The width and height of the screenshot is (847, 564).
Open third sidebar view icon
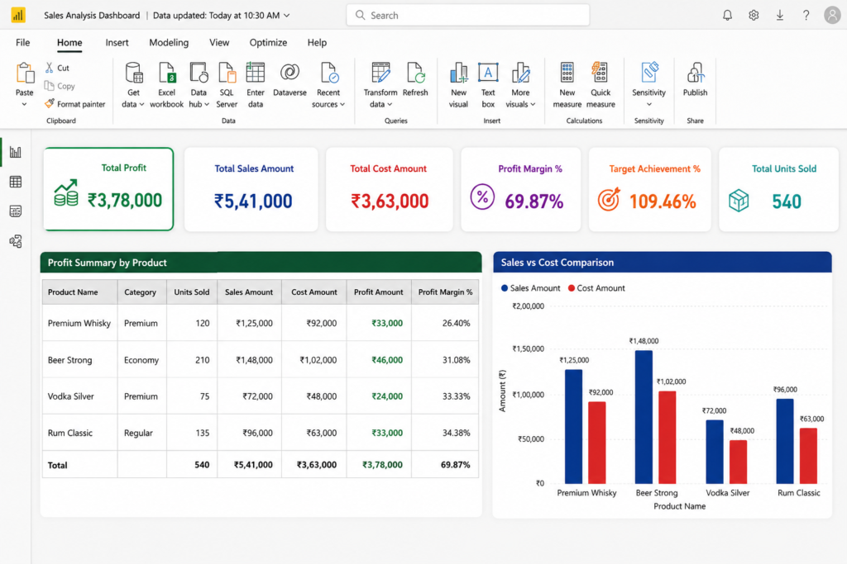pos(16,211)
